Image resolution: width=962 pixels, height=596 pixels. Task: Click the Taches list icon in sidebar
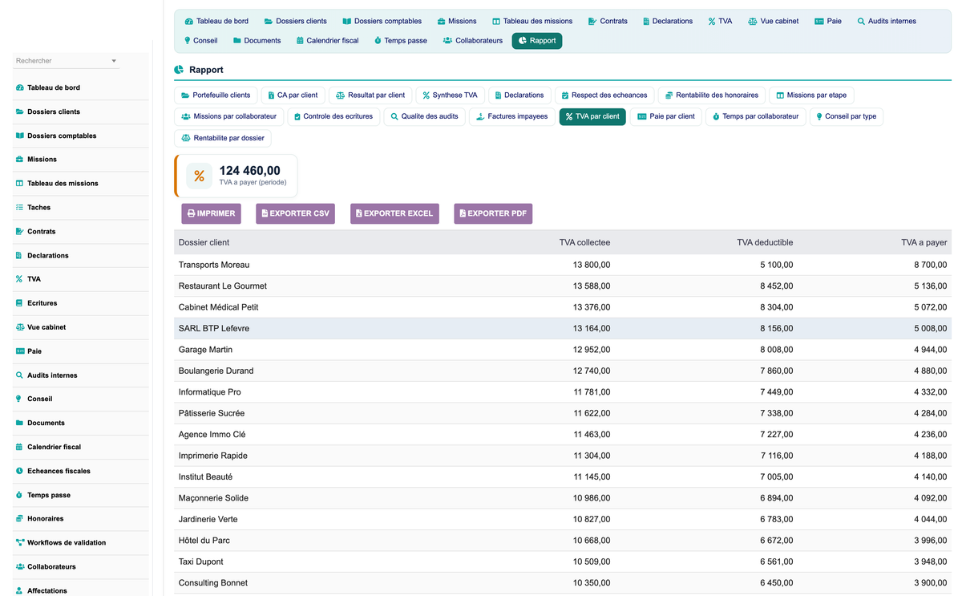pos(19,207)
